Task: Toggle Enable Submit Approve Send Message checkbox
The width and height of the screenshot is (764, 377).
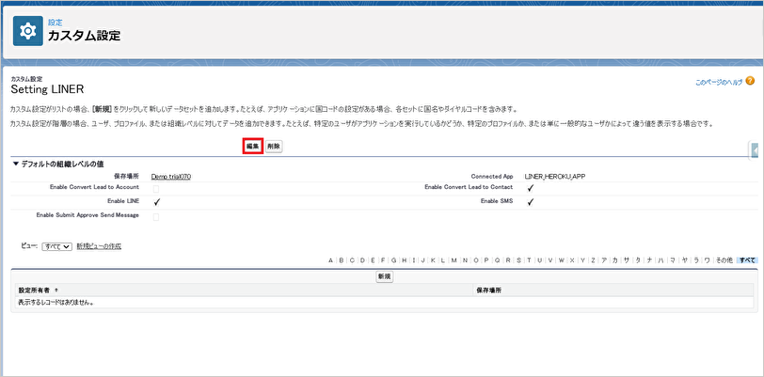Action: coord(156,217)
